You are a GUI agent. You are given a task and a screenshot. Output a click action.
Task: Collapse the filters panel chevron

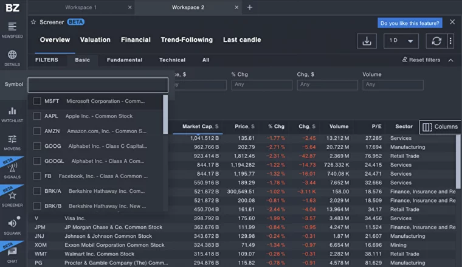450,60
